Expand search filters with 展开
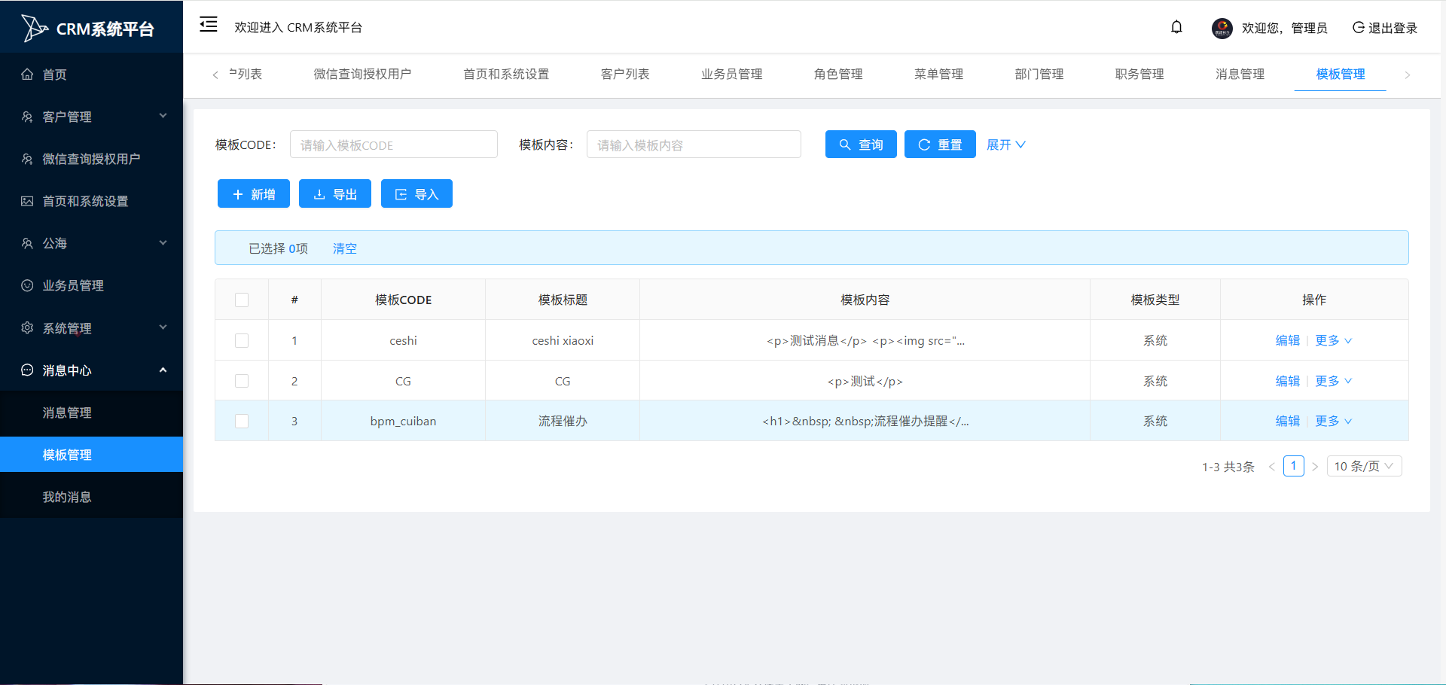This screenshot has height=685, width=1446. (1005, 145)
